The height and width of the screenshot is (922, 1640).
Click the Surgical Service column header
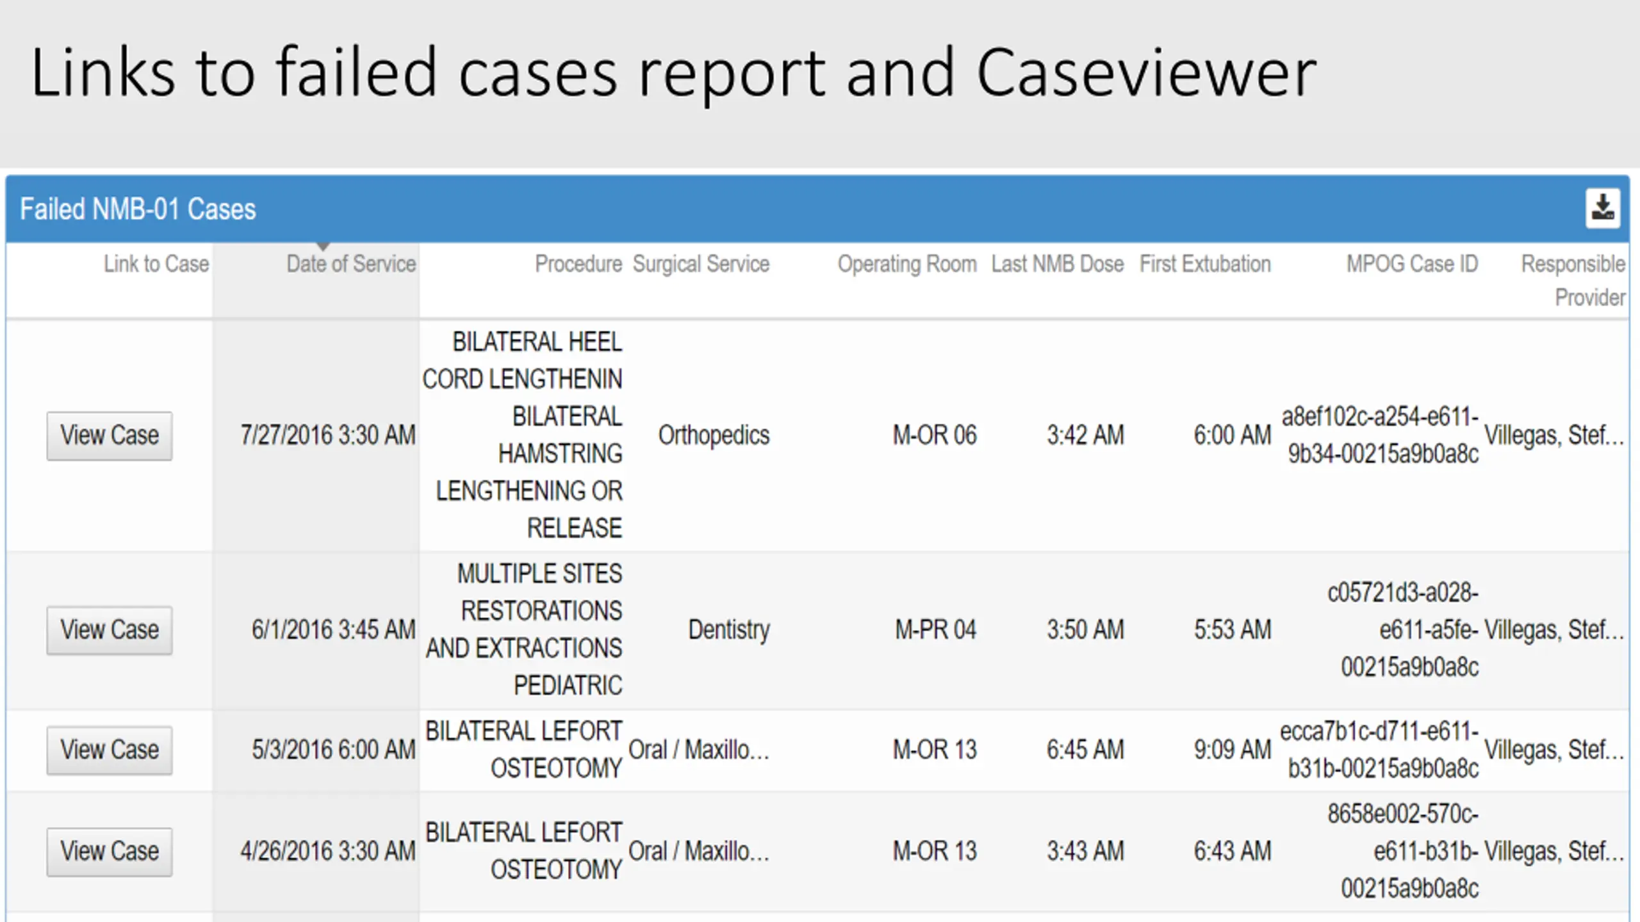[x=701, y=264]
